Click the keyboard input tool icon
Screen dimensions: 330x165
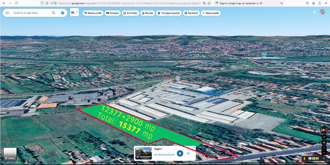[73, 12]
